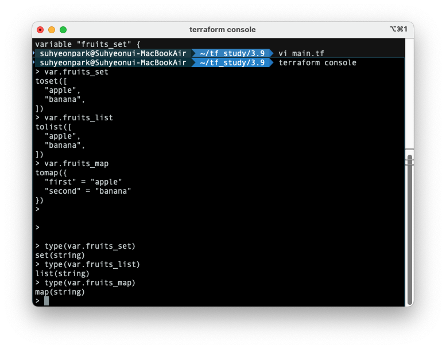Click the "})" line closing tomap
The image size is (446, 349).
(x=40, y=201)
